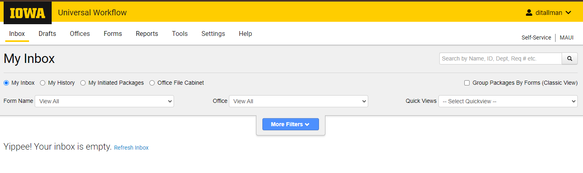
Task: Select the My Inbox radio button
Action: click(6, 83)
